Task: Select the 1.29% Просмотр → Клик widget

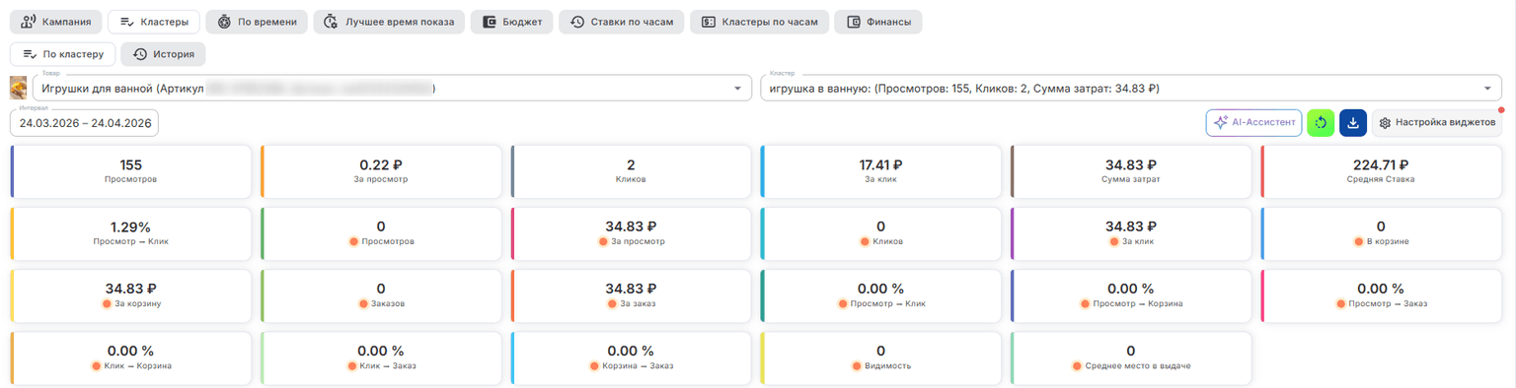Action: pyautogui.click(x=131, y=233)
